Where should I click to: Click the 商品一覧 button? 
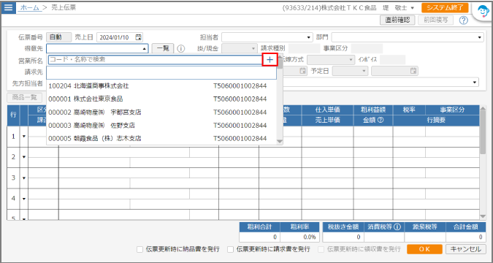pos(25,97)
